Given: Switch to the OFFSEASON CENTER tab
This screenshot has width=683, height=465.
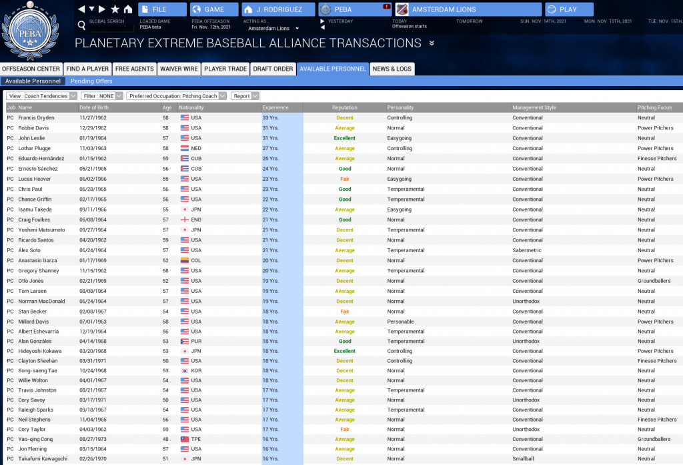Looking at the screenshot, I should point(31,69).
